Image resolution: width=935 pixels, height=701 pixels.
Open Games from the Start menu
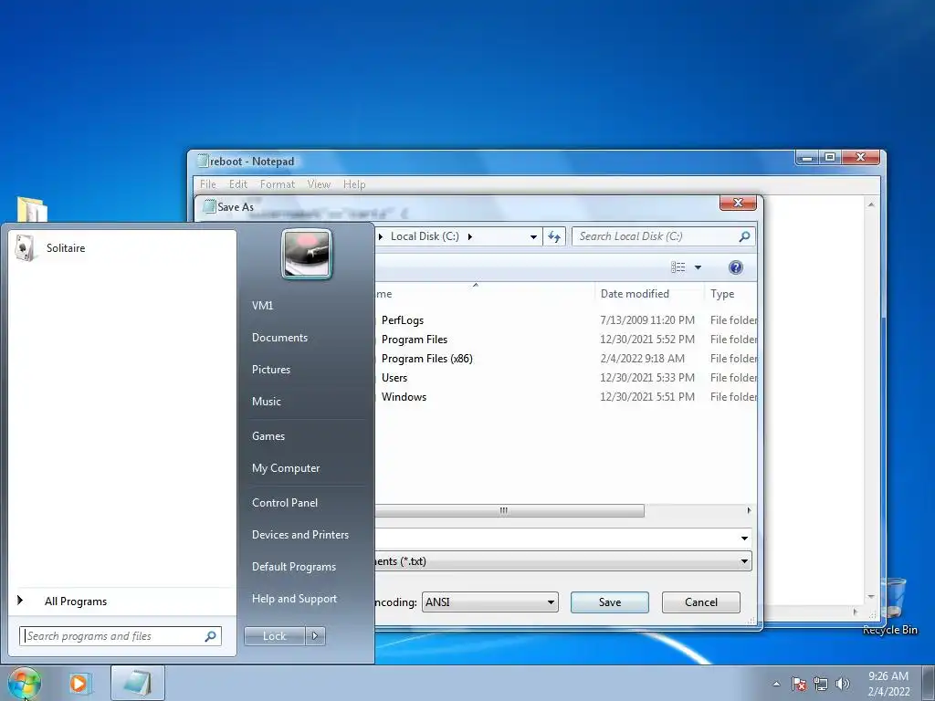[268, 435]
